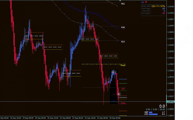Image resolution: width=193 pixels, height=120 pixels.
Task: Click the large 0.0 readout
Action: coord(162,106)
